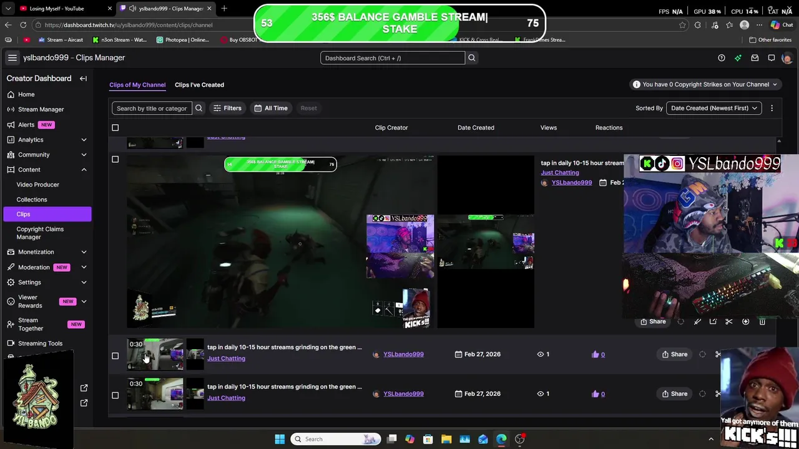This screenshot has width=799, height=449.
Task: Click the favorites star in address bar
Action: [682, 25]
